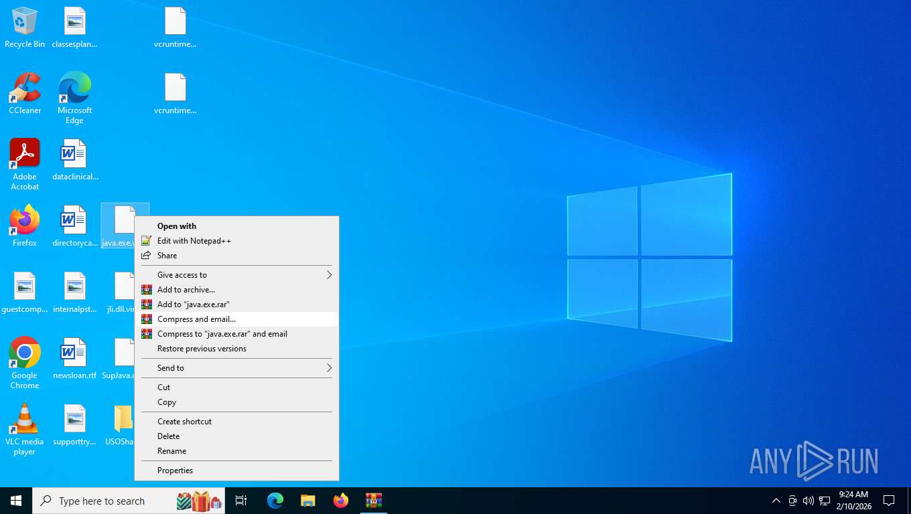This screenshot has height=514, width=911.
Task: Choose Add to archive...
Action: coord(237,290)
